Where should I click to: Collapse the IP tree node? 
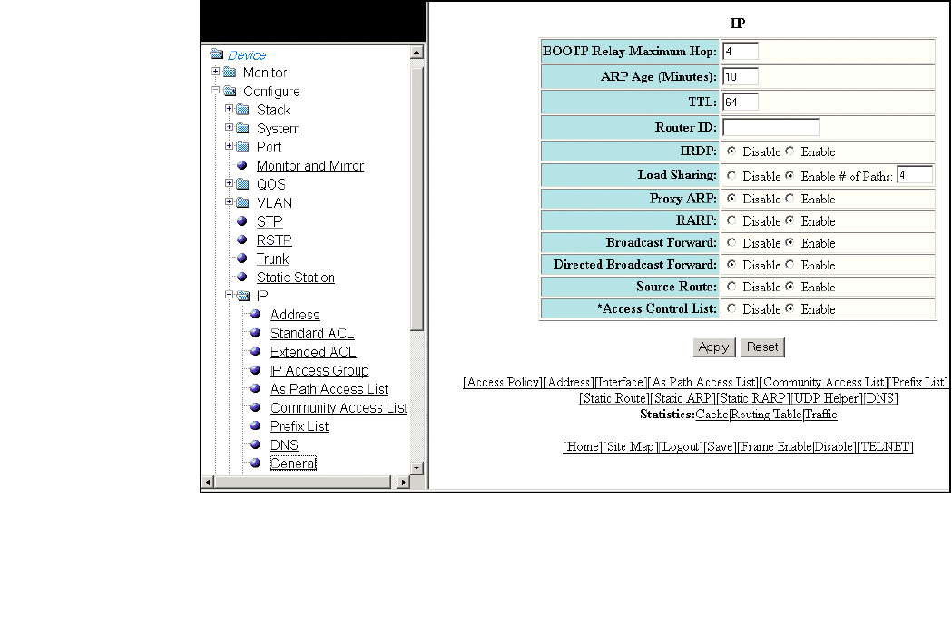click(x=229, y=295)
